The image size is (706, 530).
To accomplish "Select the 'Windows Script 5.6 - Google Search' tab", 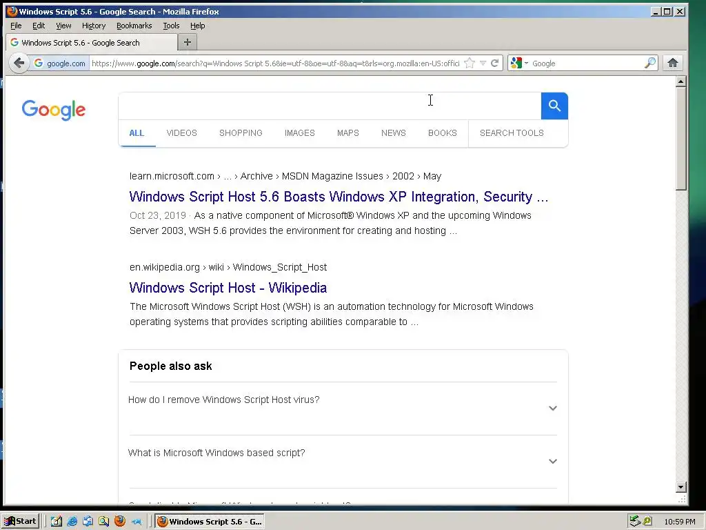I will (x=92, y=43).
